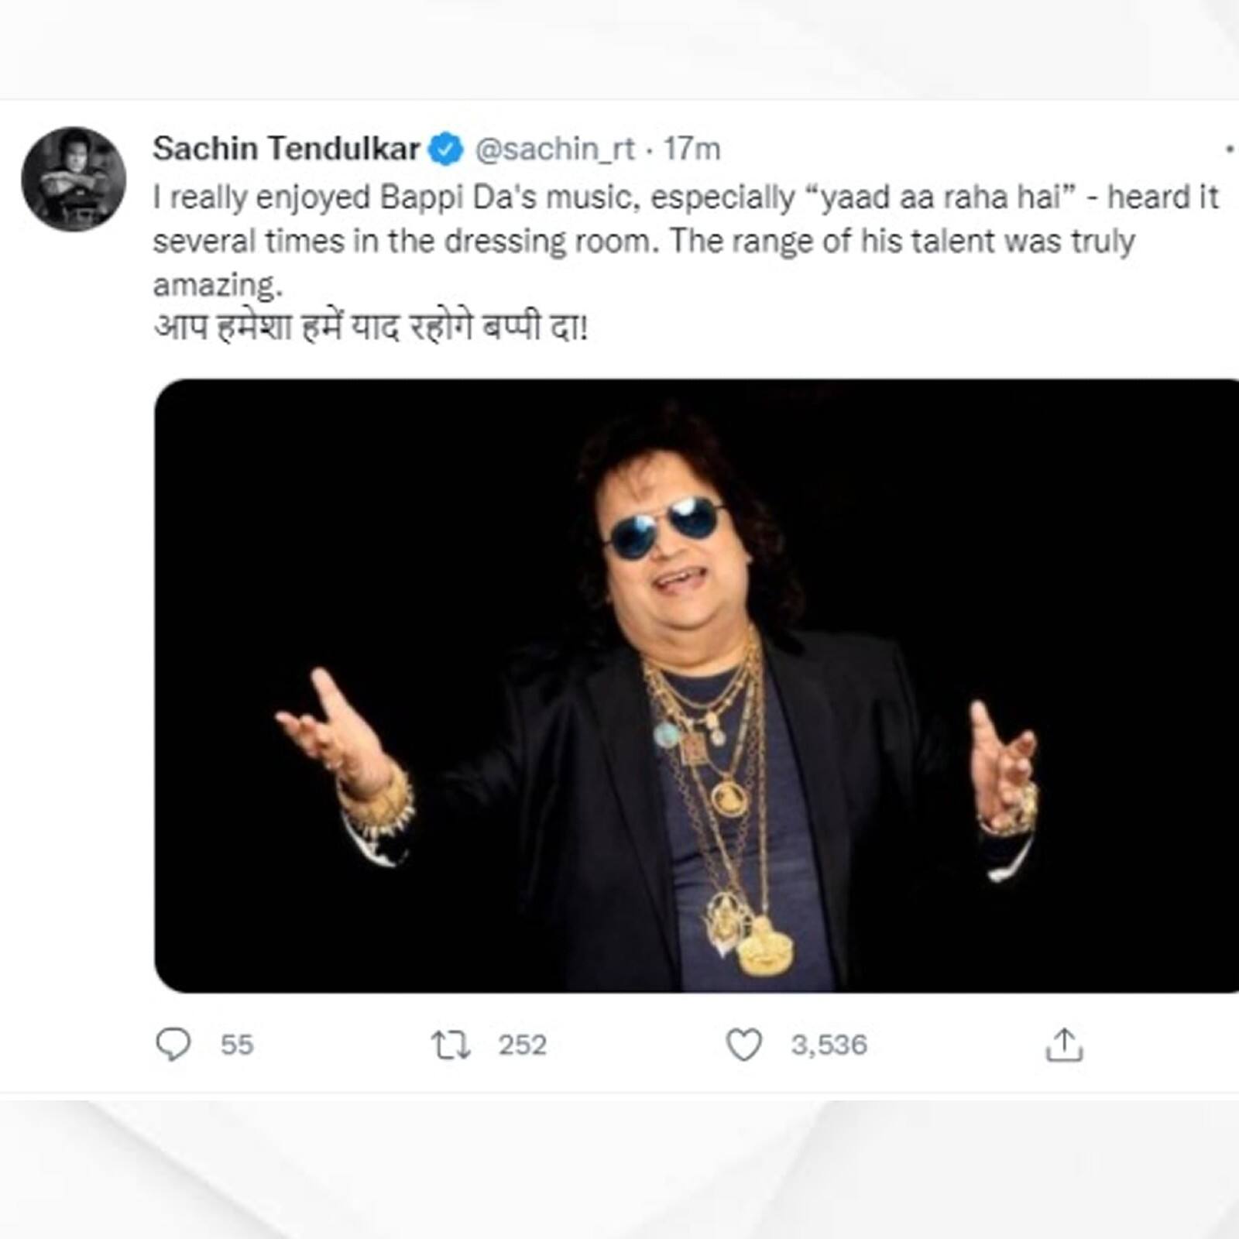
Task: Click the 17m tweet timestamp
Action: point(692,149)
